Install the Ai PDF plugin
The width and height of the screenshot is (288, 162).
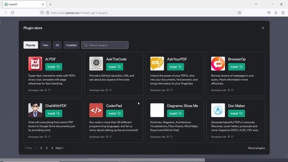click(54, 67)
